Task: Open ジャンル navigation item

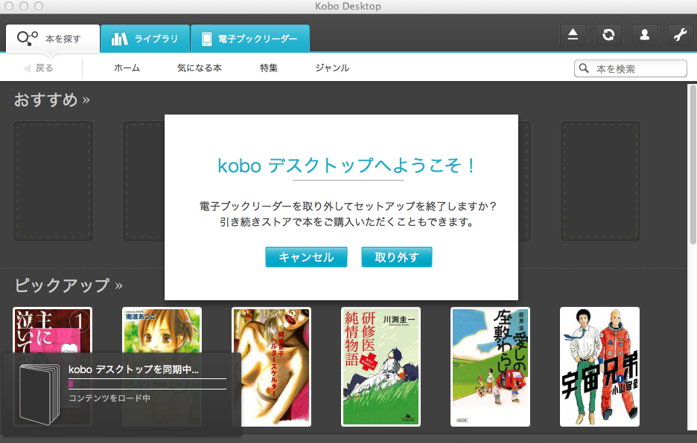Action: (x=333, y=68)
